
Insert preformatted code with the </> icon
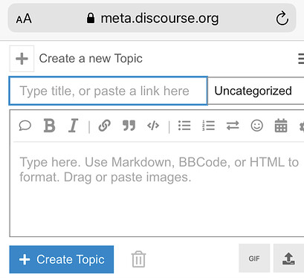point(153,126)
